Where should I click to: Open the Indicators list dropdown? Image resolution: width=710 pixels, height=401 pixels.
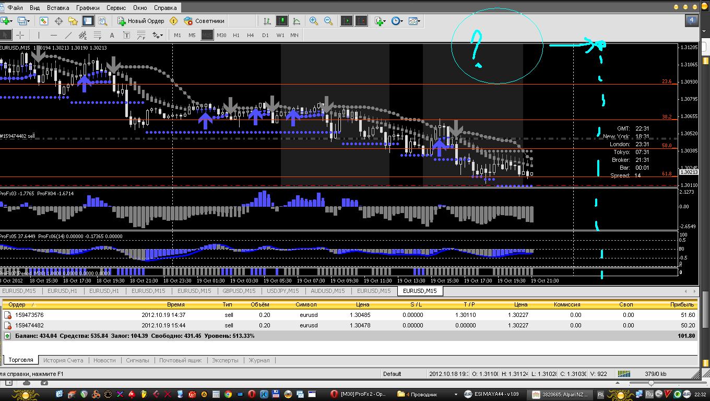click(380, 21)
